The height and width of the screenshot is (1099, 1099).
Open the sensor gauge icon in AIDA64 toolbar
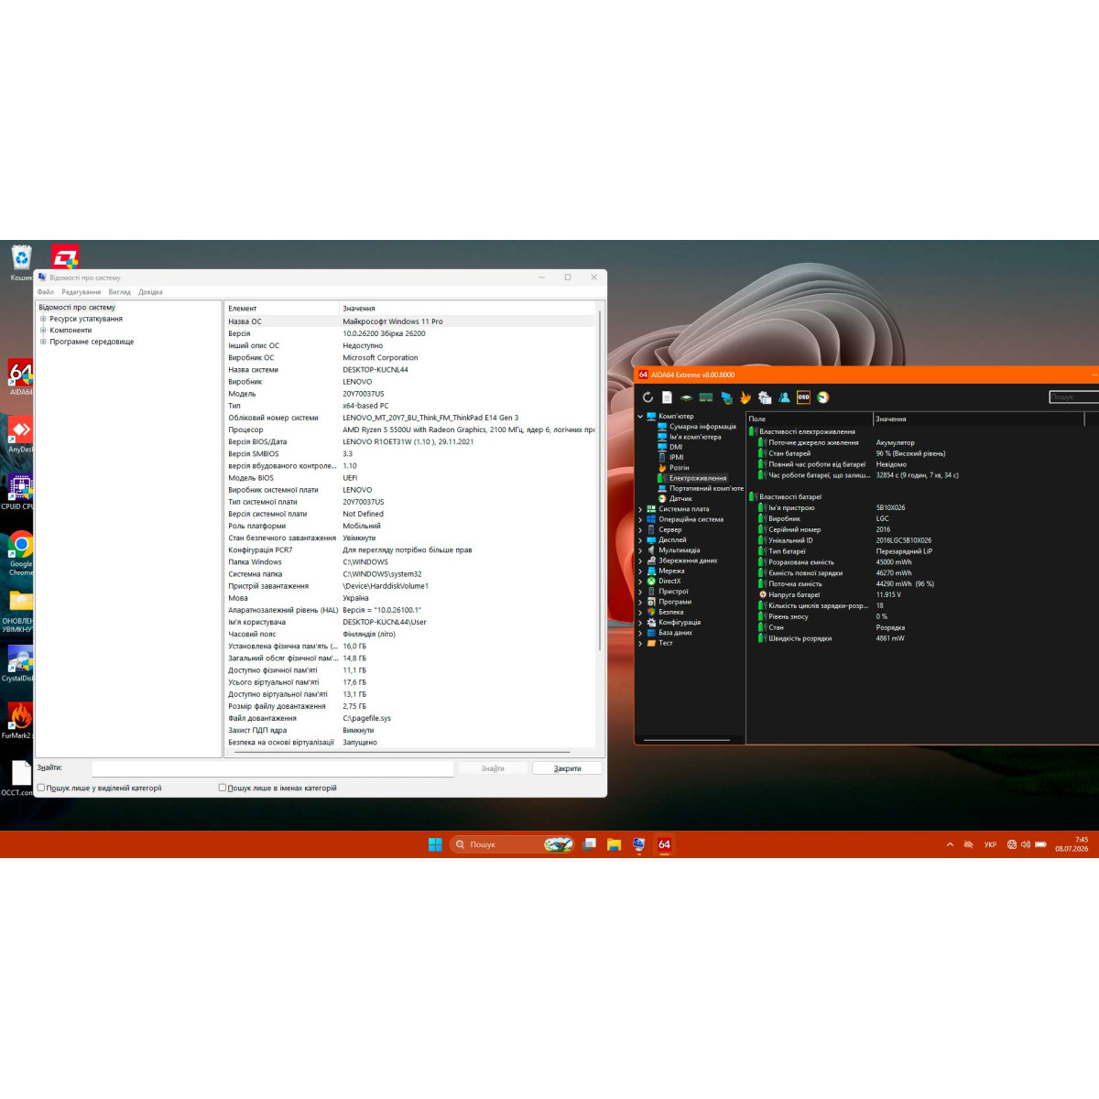[823, 397]
